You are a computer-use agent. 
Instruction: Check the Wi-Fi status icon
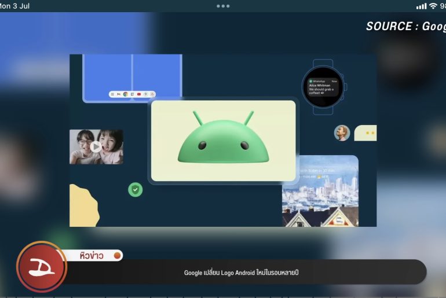click(x=433, y=6)
